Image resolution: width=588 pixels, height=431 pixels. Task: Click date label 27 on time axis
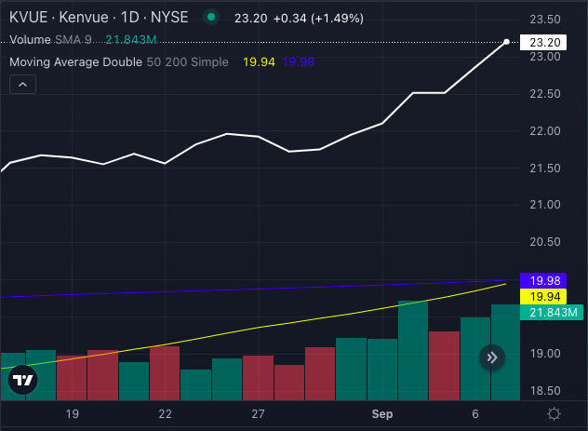[x=258, y=413]
